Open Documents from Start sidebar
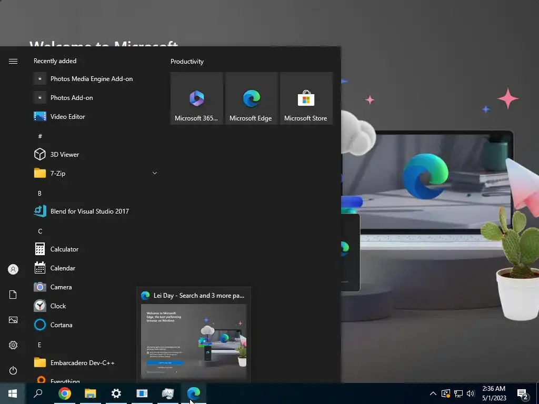Viewport: 539px width, 404px height. 13,295
